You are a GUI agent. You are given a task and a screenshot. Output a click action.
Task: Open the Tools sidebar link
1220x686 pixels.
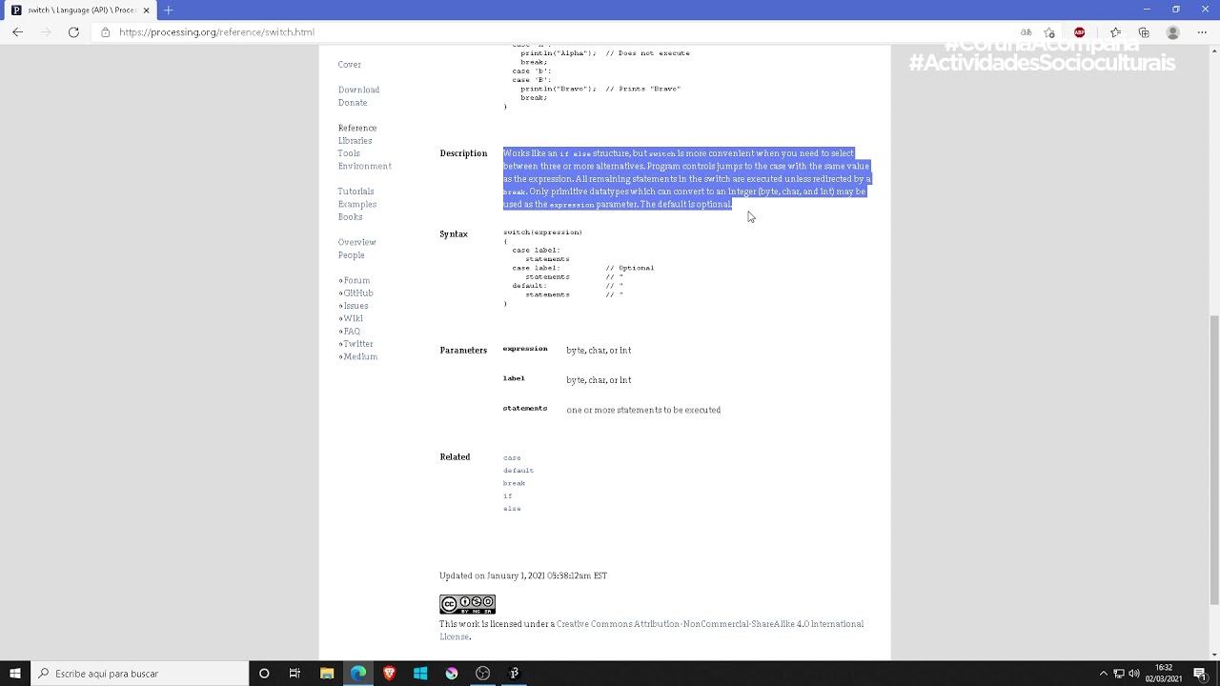tap(349, 153)
